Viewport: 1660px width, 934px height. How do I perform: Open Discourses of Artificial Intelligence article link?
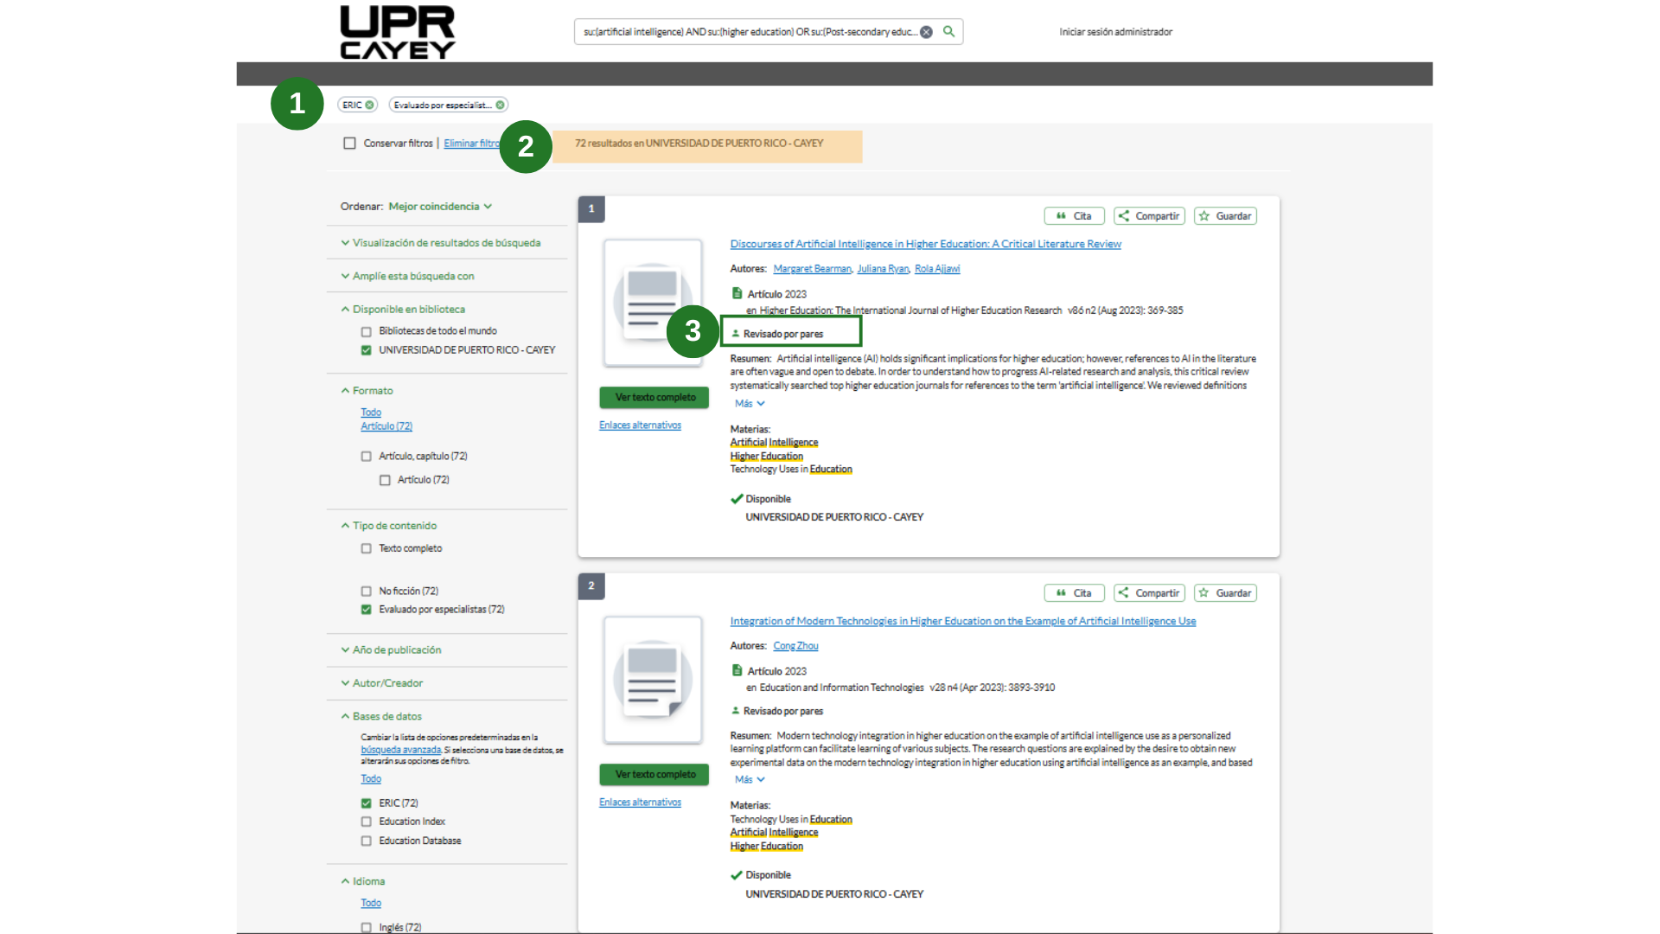[x=925, y=245]
